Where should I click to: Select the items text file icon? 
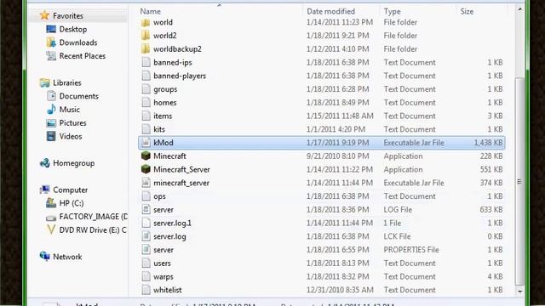[146, 116]
